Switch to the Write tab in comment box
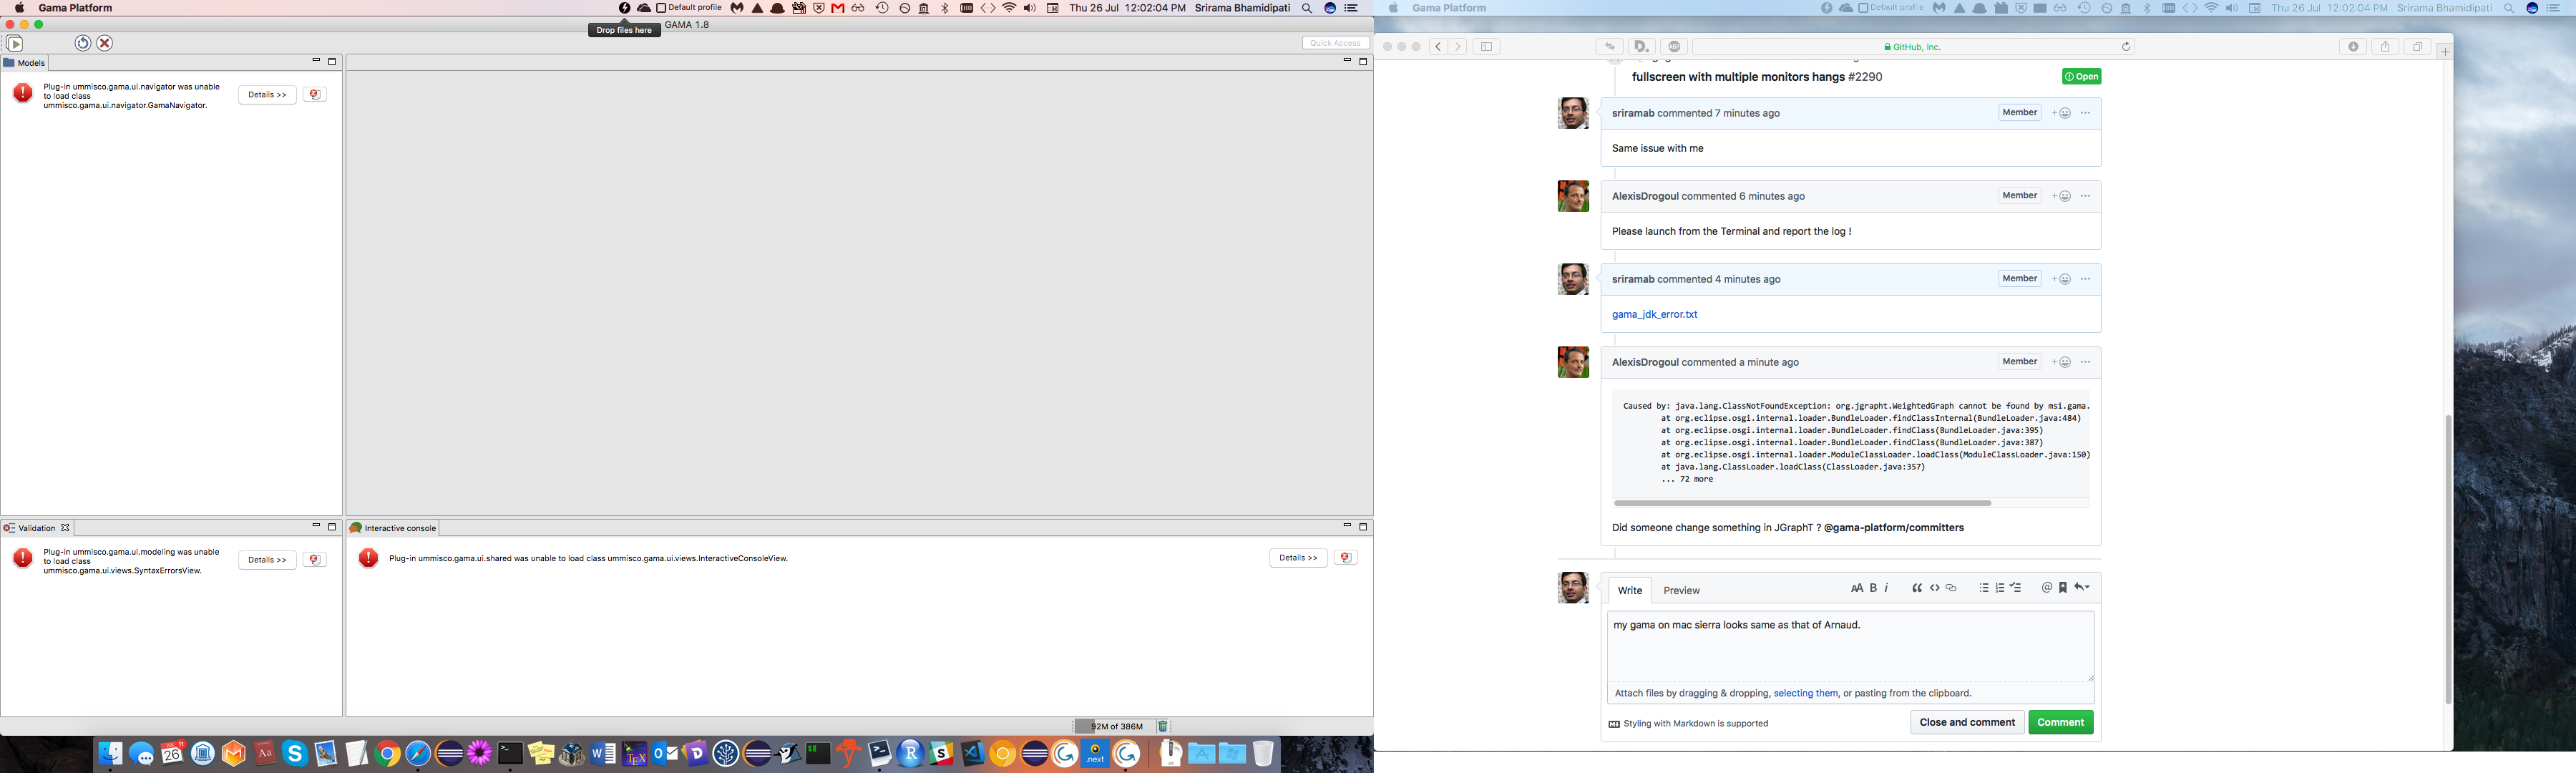 [x=1630, y=591]
